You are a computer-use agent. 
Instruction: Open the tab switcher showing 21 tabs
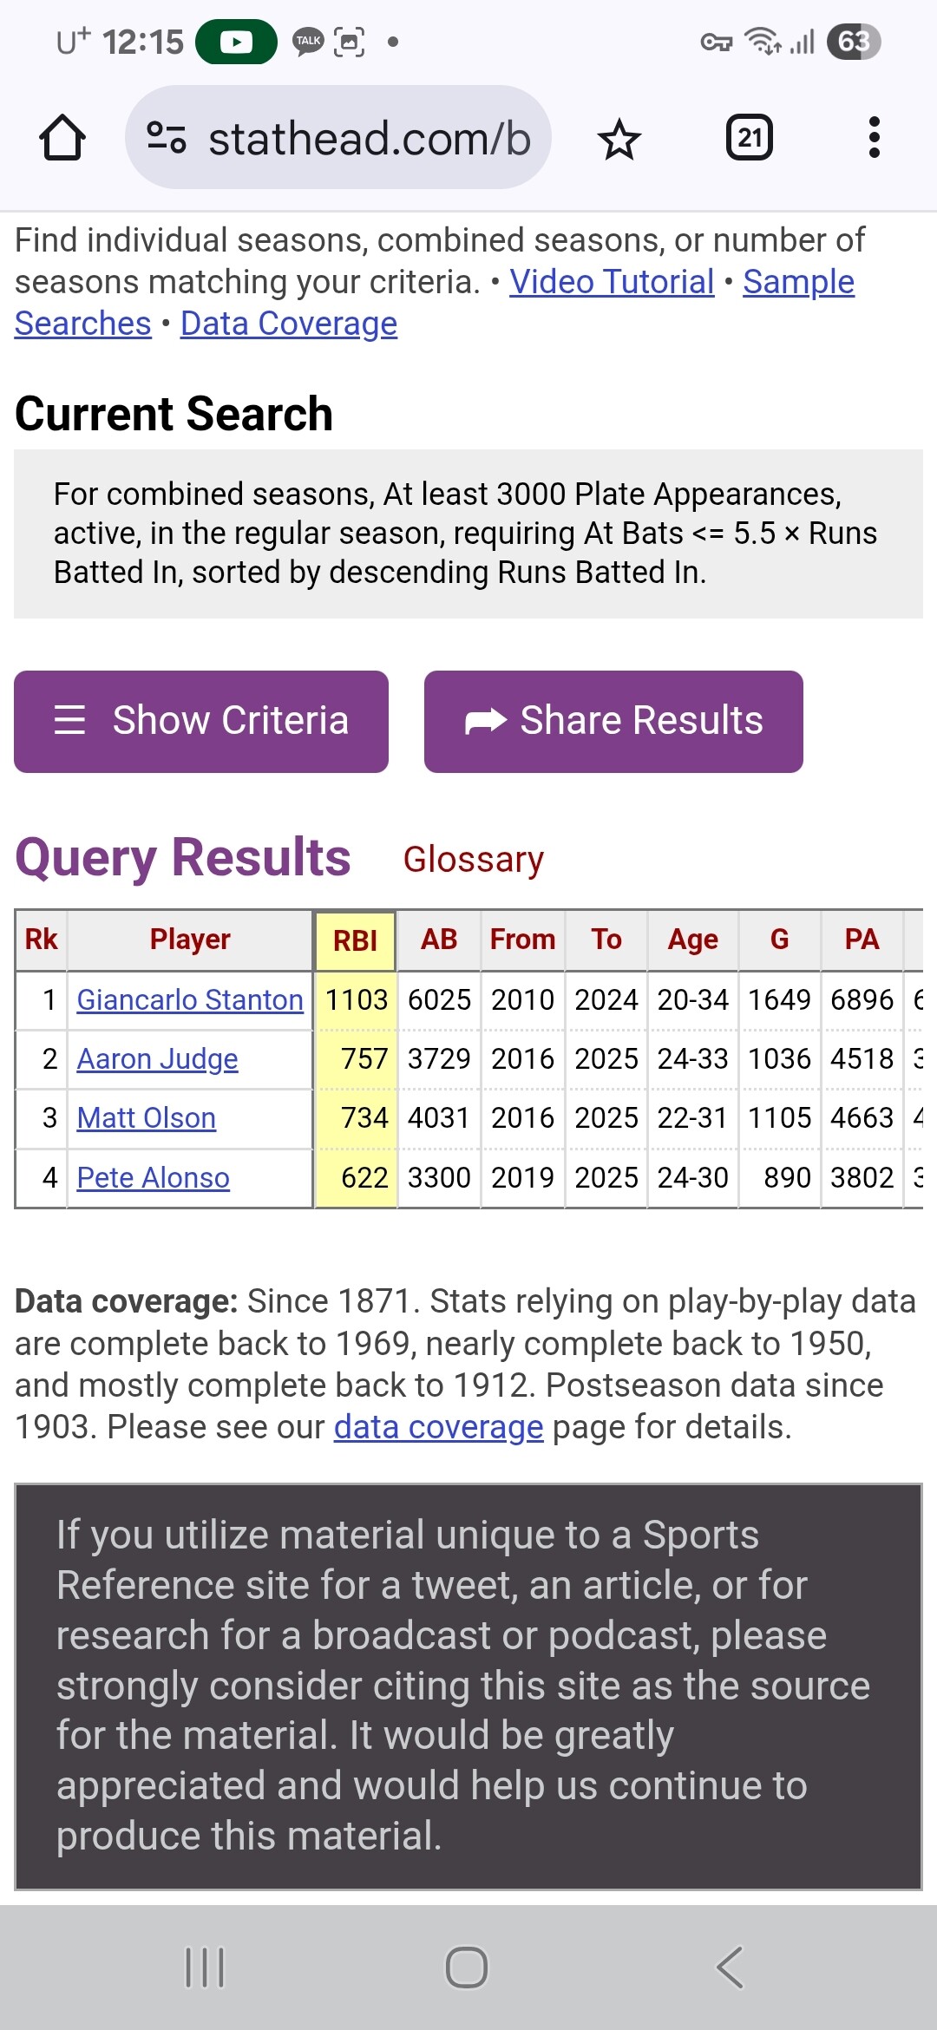point(749,138)
